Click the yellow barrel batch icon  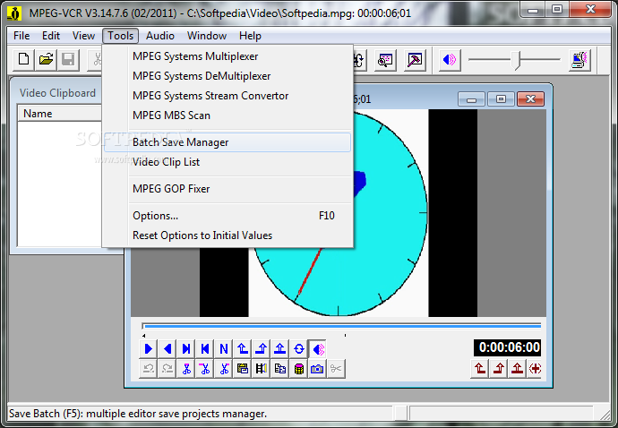click(x=299, y=369)
